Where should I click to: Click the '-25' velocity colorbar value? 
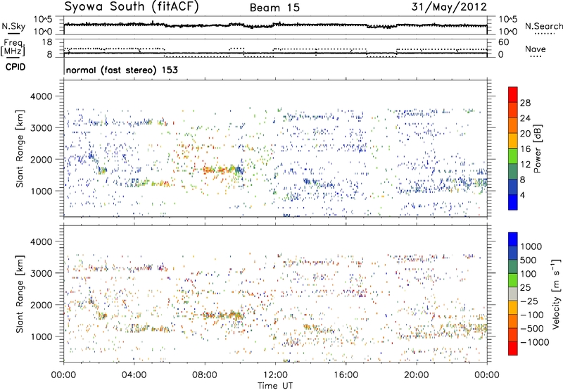point(529,301)
